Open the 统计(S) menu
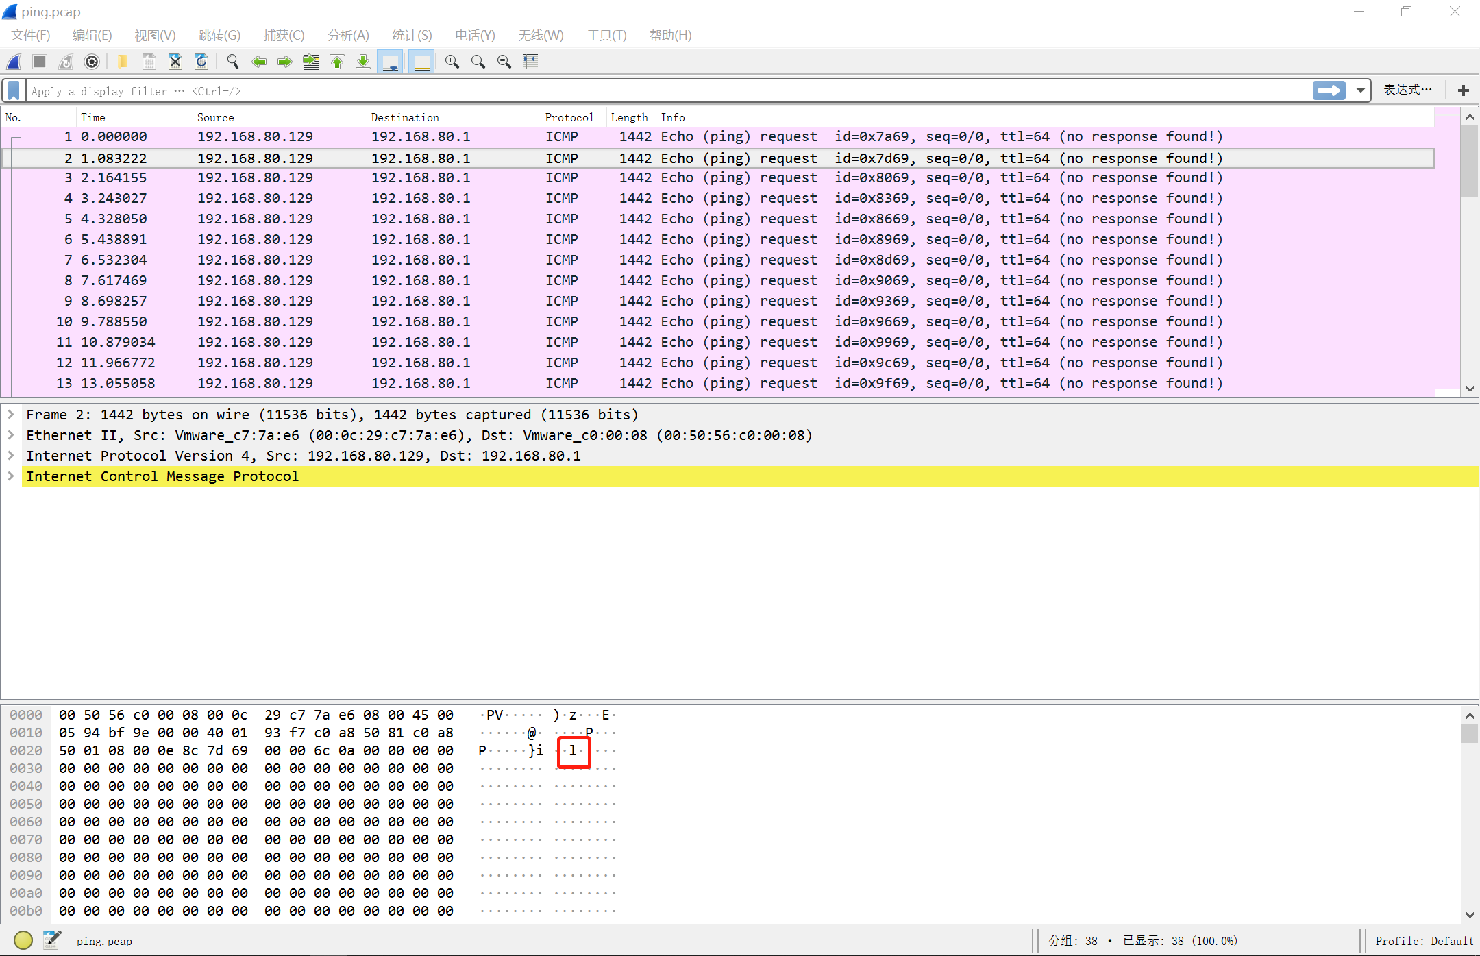The height and width of the screenshot is (956, 1480). [411, 35]
